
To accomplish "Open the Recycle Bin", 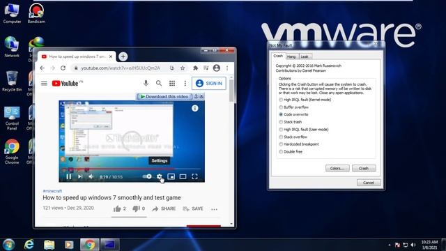I will (12, 82).
